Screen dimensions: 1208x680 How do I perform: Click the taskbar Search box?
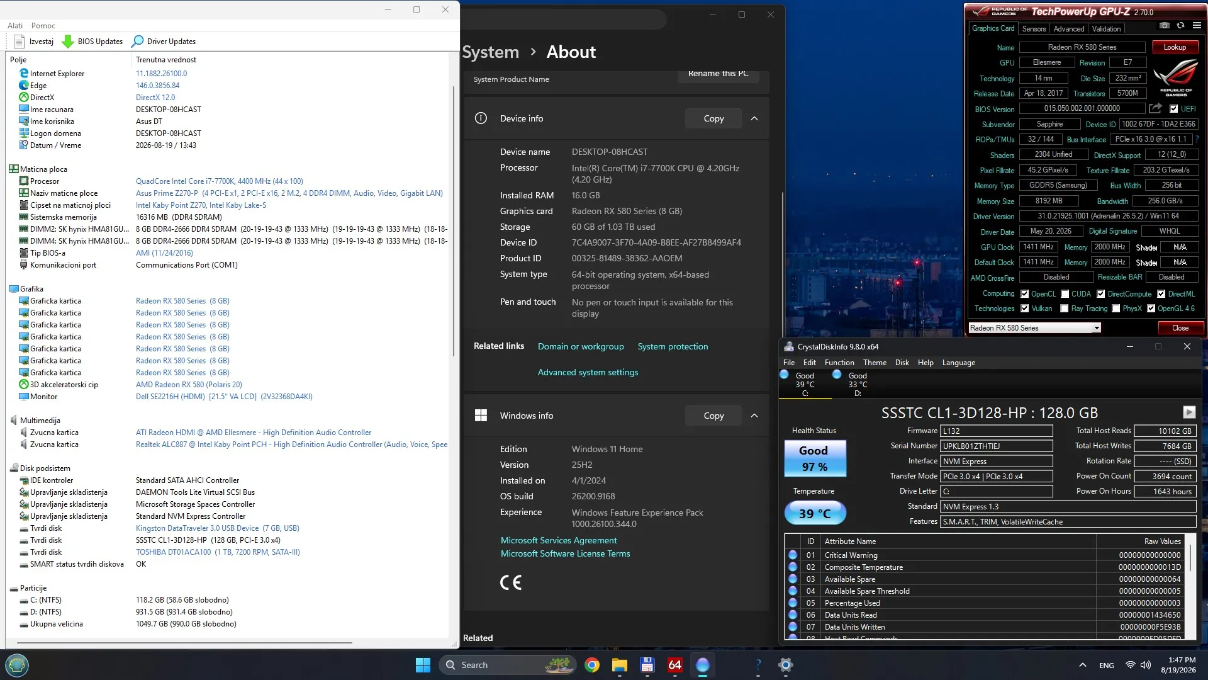tap(507, 665)
